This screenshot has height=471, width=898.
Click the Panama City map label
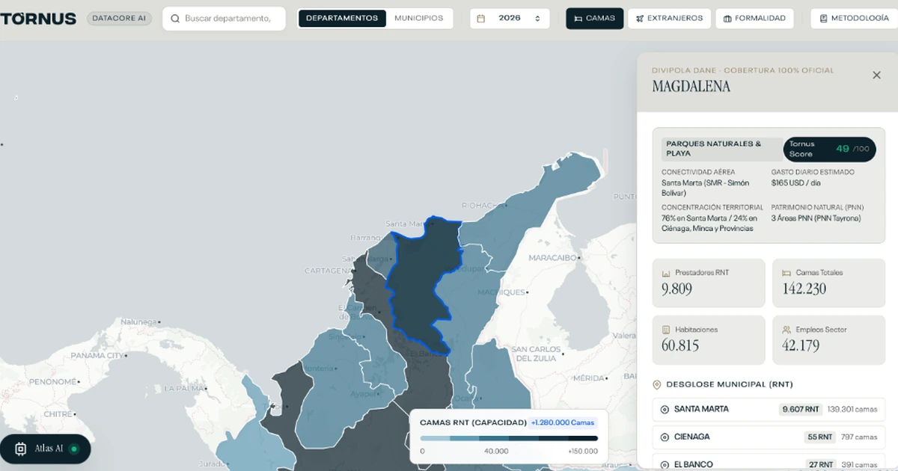(97, 355)
